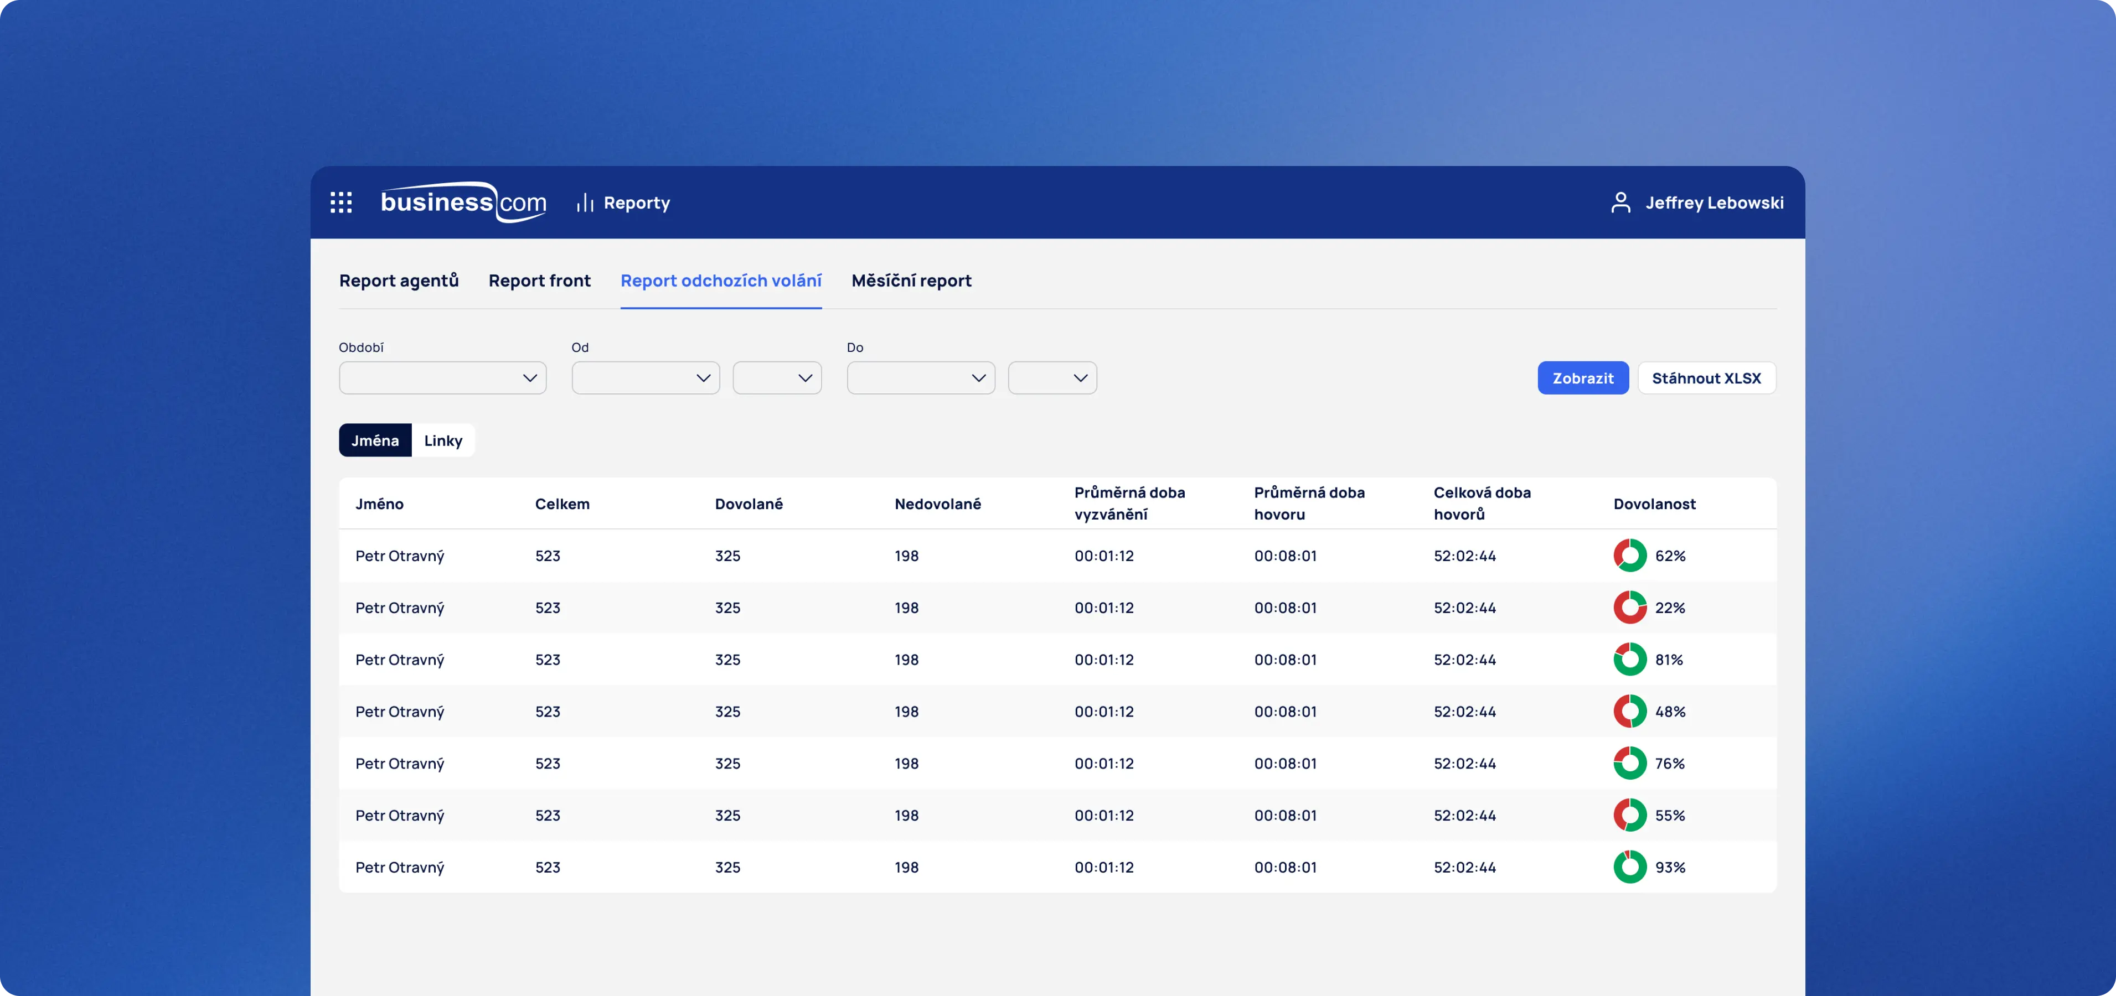Open the apps grid menu icon
2116x996 pixels.
pyautogui.click(x=341, y=202)
